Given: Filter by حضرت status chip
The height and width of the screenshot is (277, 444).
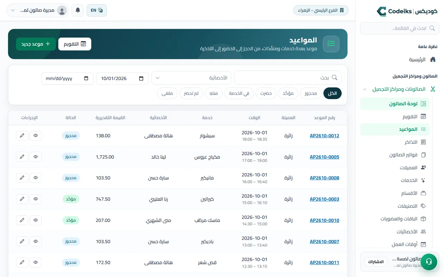Looking at the screenshot, I should pyautogui.click(x=266, y=93).
